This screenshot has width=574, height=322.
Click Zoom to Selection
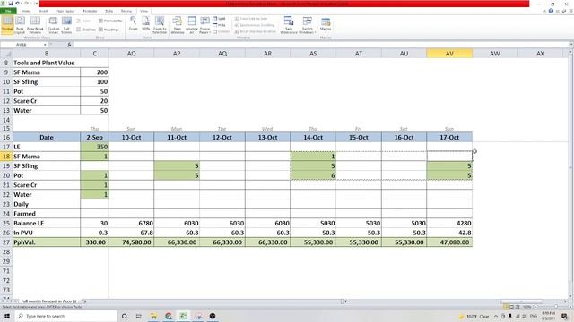coord(160,25)
